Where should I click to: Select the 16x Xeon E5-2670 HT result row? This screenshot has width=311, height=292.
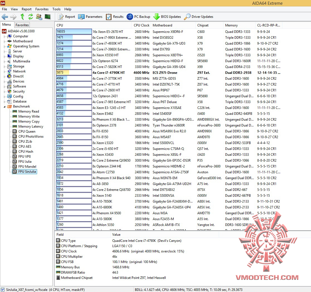point(169,31)
